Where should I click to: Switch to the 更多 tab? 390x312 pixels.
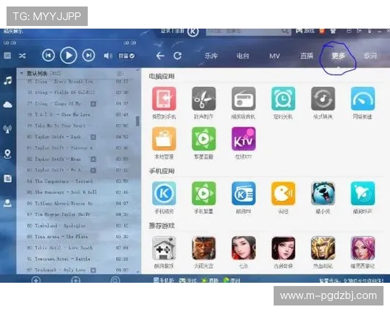coord(338,56)
